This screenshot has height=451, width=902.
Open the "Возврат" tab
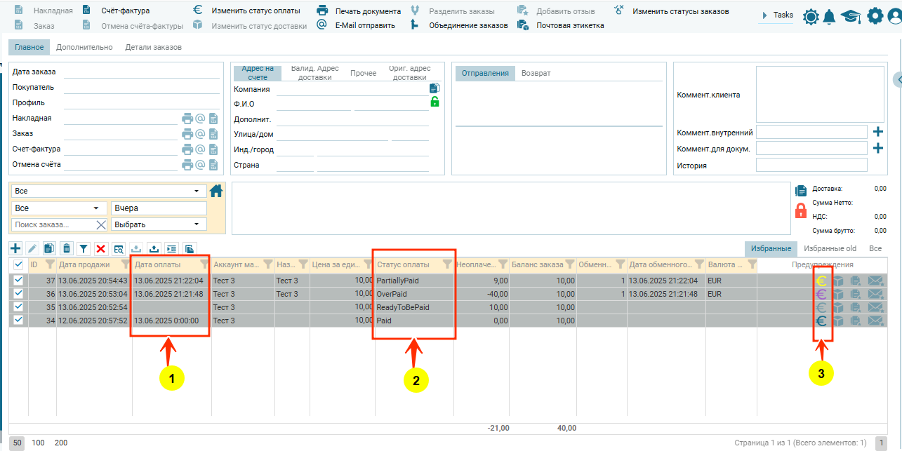tap(536, 73)
